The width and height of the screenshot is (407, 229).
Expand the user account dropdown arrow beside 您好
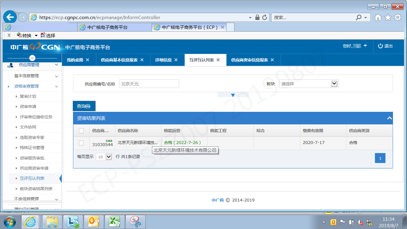[365, 46]
